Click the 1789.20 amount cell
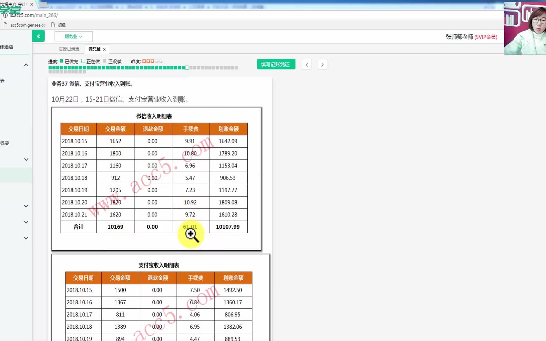This screenshot has width=546, height=341. click(x=228, y=154)
